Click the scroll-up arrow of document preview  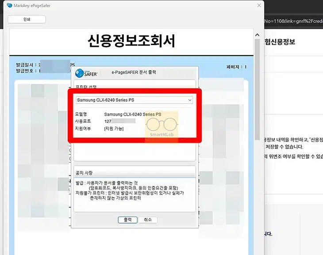click(x=257, y=35)
